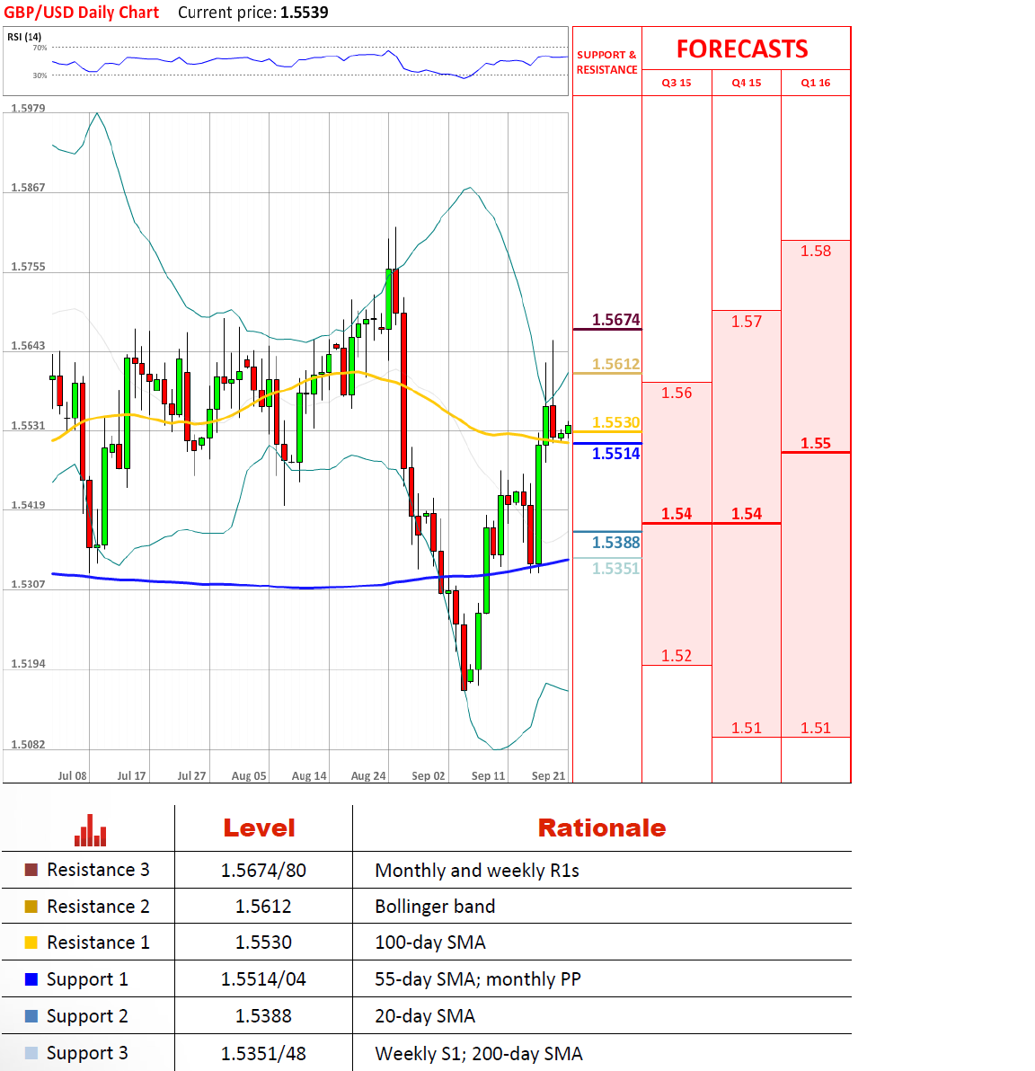Click the 1.5514 support level label

(x=615, y=454)
